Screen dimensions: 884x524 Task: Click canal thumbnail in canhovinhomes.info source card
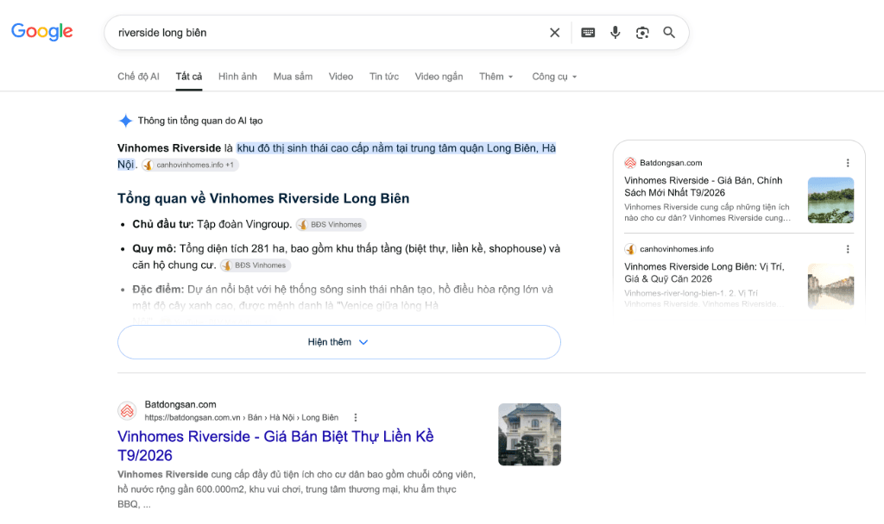(x=831, y=286)
